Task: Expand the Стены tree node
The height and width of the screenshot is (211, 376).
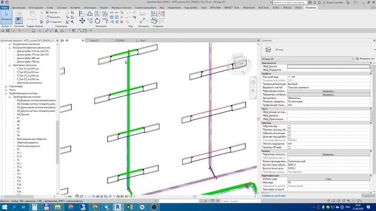Action: tap(6, 90)
